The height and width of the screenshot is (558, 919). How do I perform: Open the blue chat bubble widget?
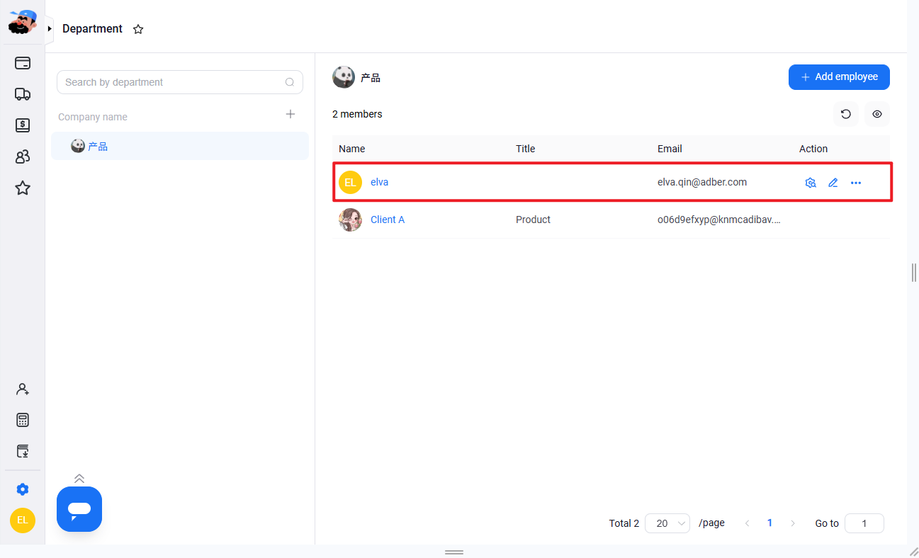[x=79, y=509]
